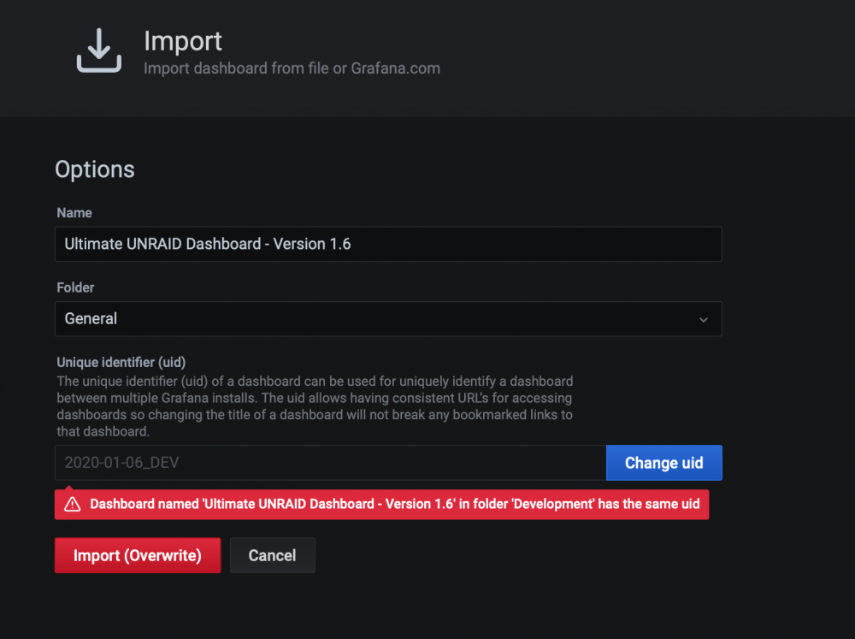
Task: Click the warning triangle icon in error banner
Action: pos(72,504)
